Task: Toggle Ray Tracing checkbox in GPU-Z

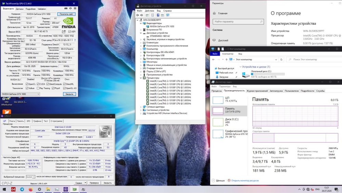Action: tap(38, 88)
